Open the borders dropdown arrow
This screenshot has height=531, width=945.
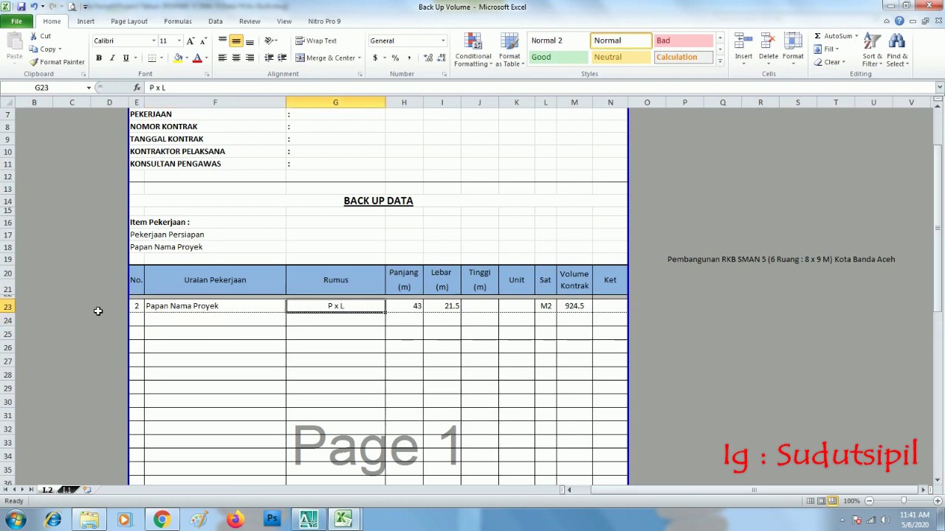(x=162, y=58)
